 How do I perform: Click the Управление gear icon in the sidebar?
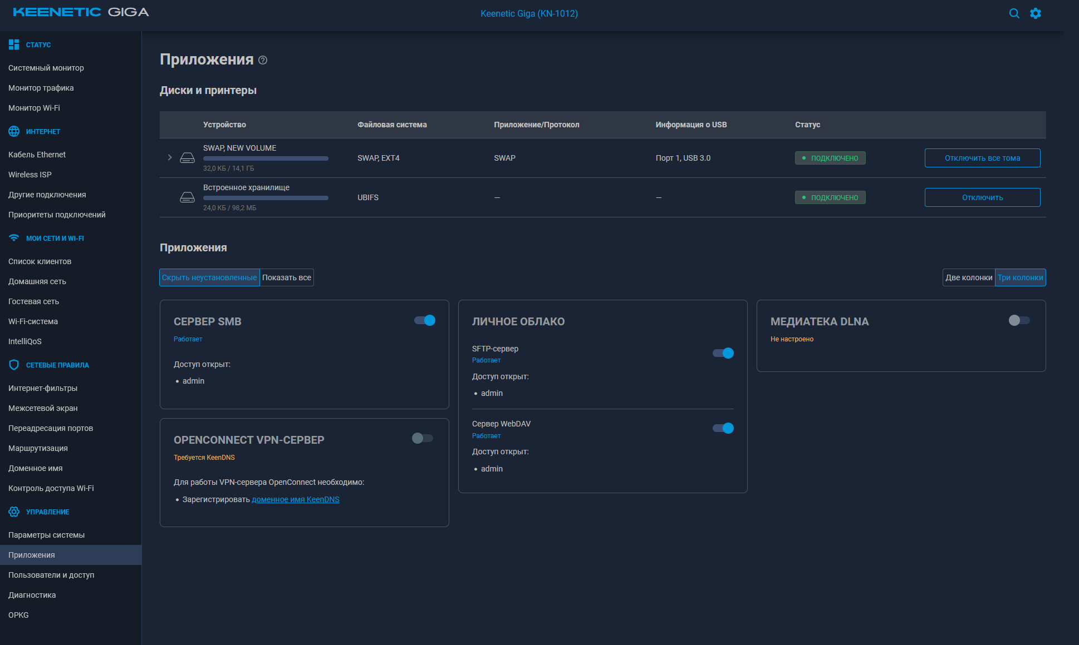point(14,512)
